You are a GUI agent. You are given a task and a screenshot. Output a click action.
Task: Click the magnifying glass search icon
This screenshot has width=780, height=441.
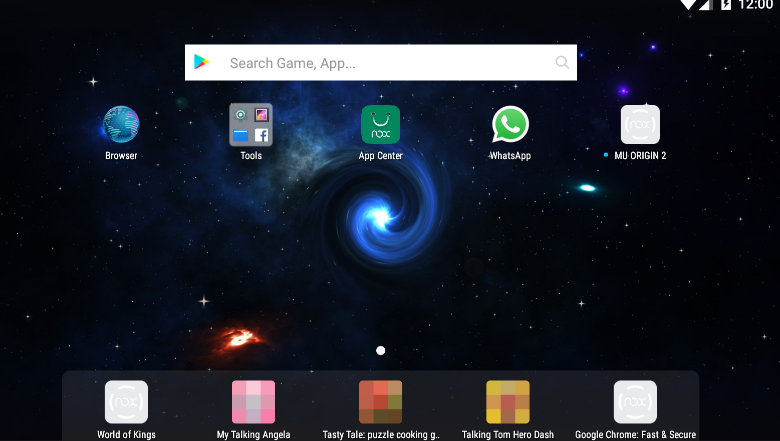click(x=562, y=62)
